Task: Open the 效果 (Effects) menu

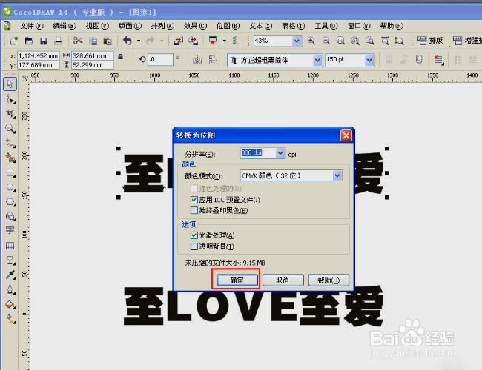Action: click(195, 26)
